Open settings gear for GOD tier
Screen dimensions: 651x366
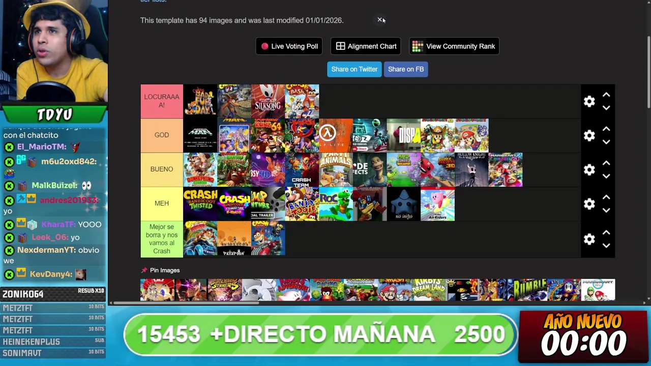pyautogui.click(x=589, y=136)
